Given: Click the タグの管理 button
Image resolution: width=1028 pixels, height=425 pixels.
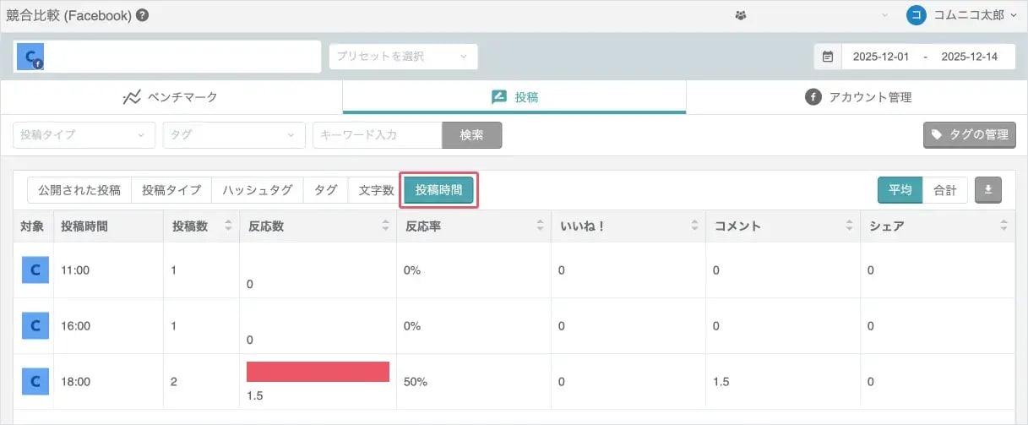Looking at the screenshot, I should pyautogui.click(x=969, y=134).
